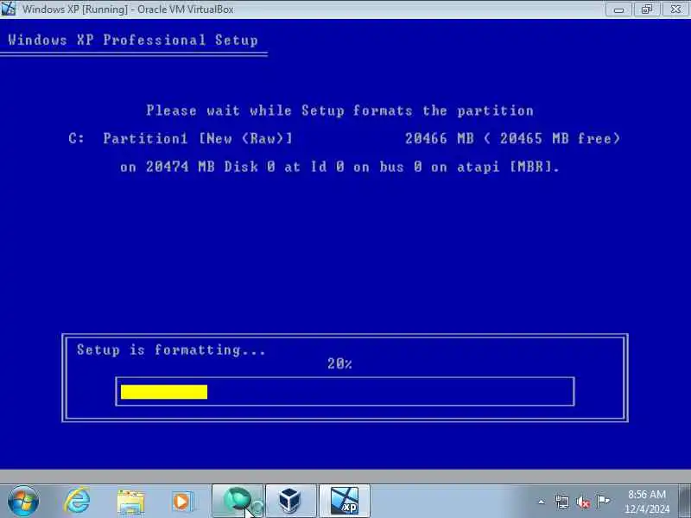Screen dimensions: 691x518
Task: Click the 20% progress value
Action: 339,363
